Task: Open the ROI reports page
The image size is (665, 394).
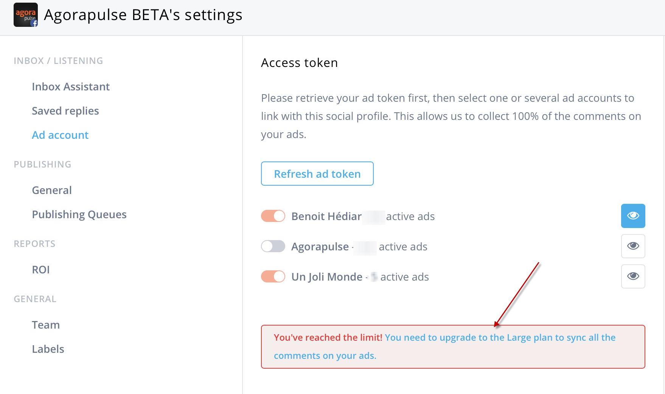Action: click(x=41, y=270)
